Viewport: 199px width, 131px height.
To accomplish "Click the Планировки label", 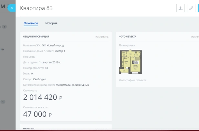I will point(127,45).
